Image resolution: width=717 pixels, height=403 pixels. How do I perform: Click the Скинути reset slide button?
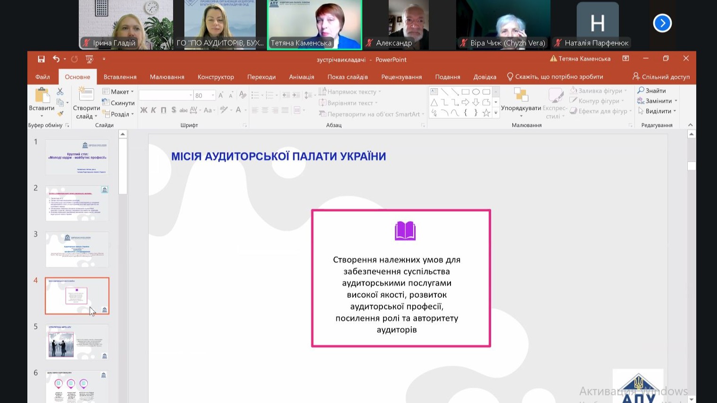[x=119, y=103]
